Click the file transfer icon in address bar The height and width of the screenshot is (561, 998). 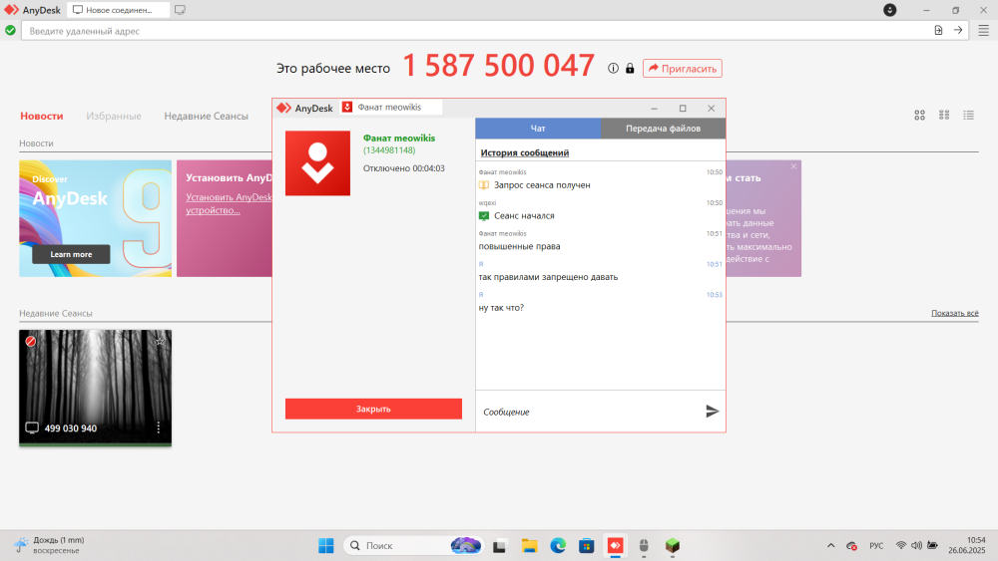pyautogui.click(x=938, y=31)
